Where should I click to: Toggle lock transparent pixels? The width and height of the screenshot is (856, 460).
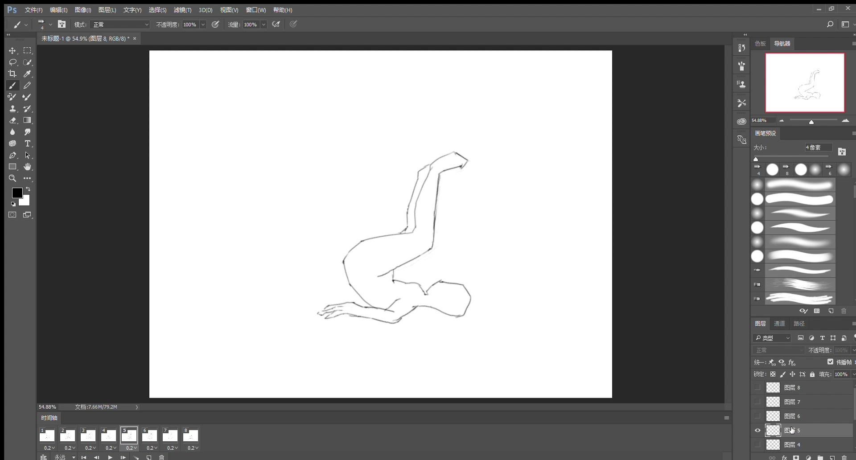[773, 374]
